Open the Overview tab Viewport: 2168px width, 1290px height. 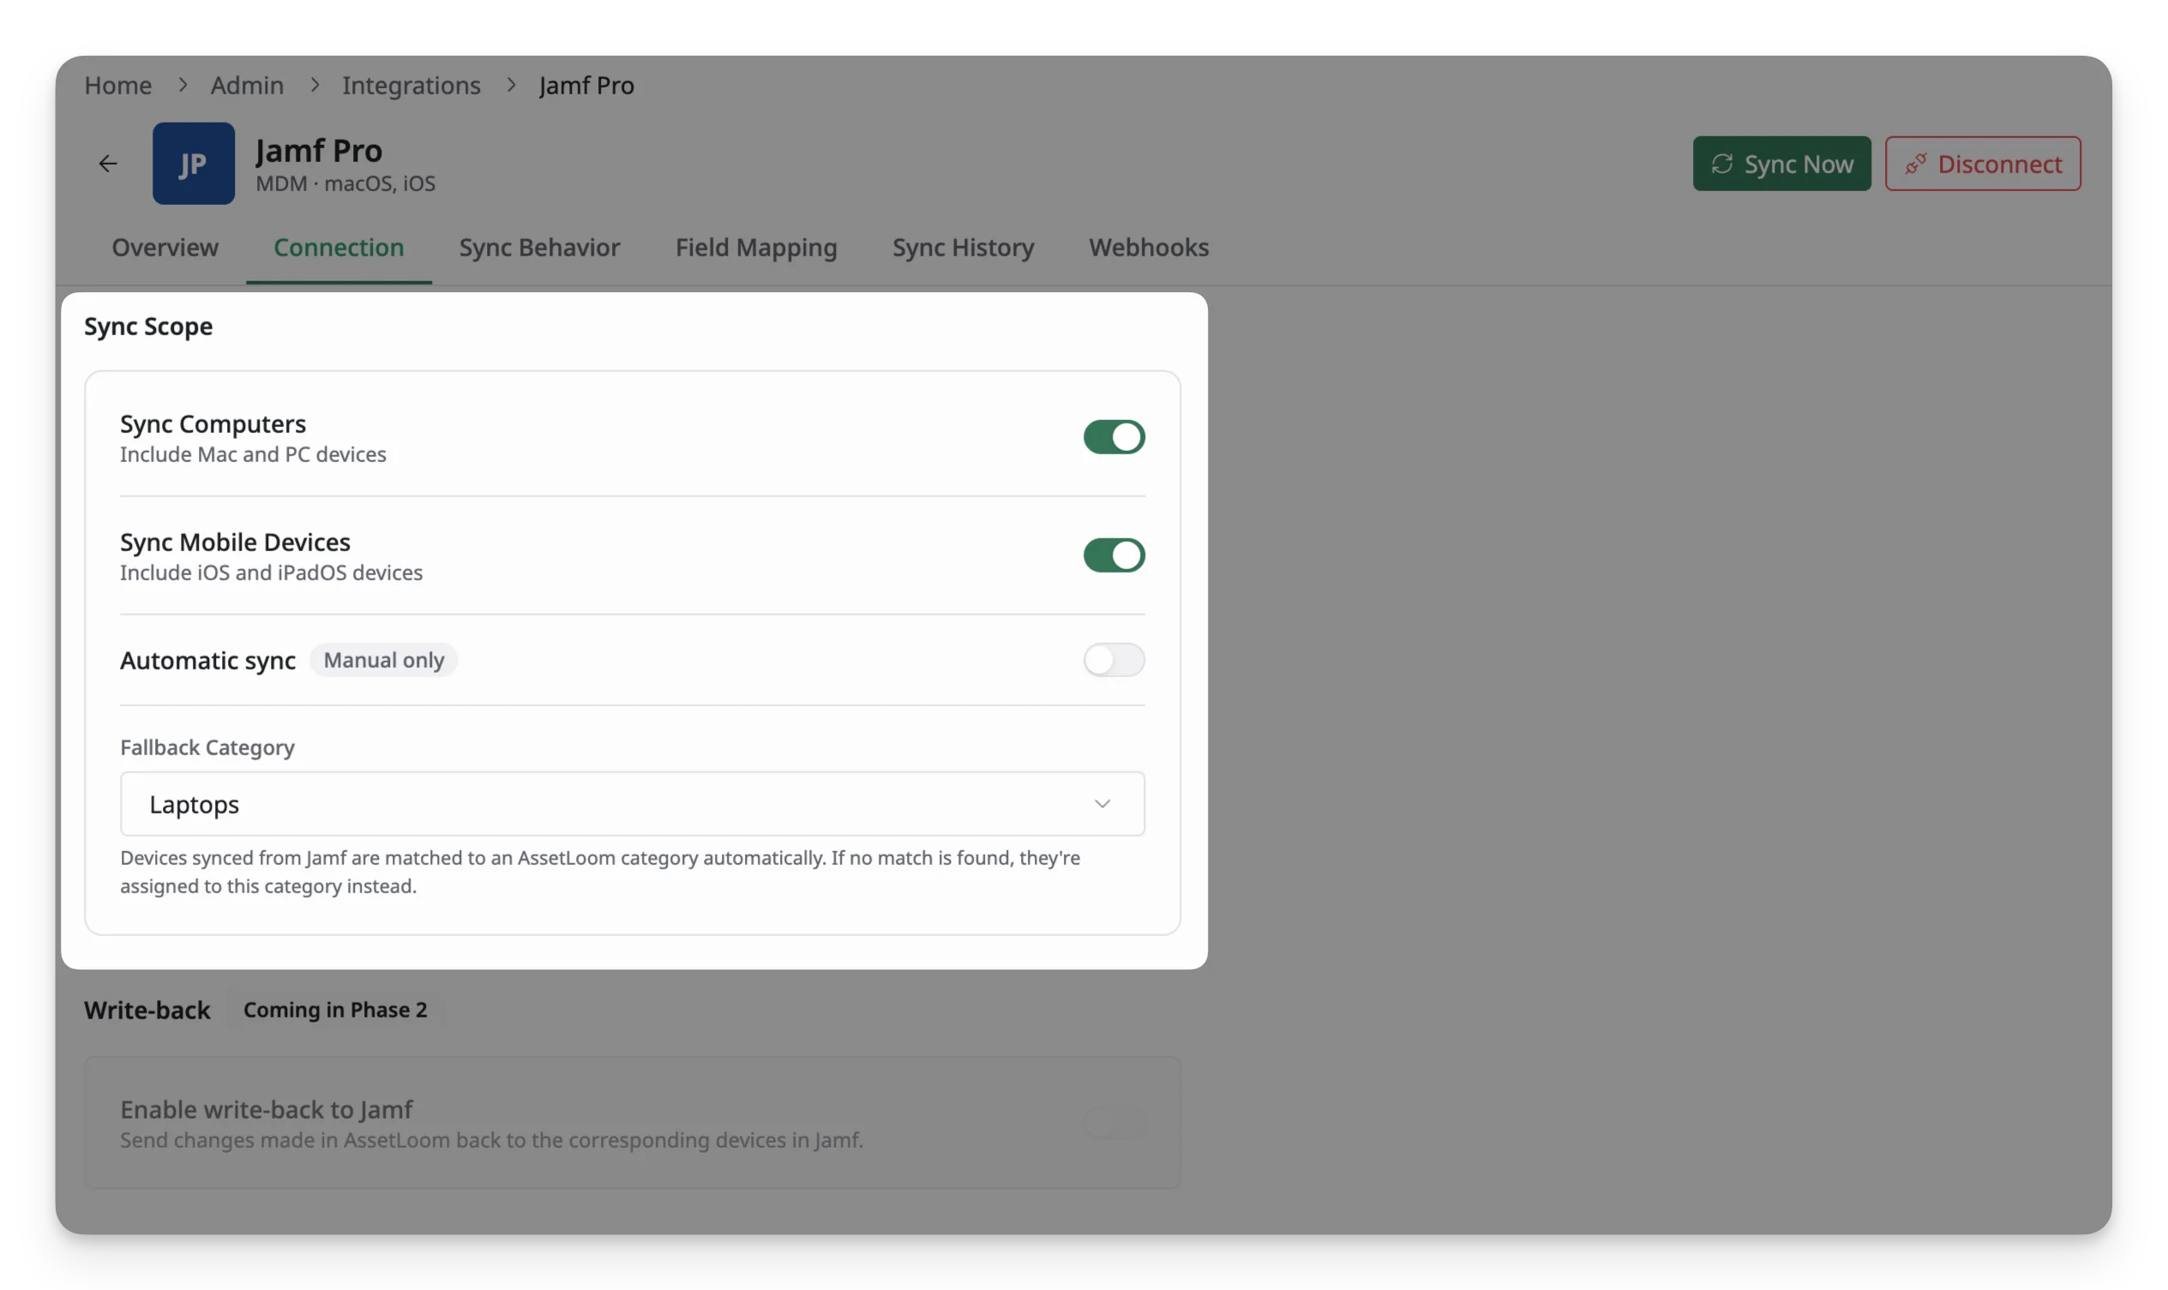click(x=165, y=248)
